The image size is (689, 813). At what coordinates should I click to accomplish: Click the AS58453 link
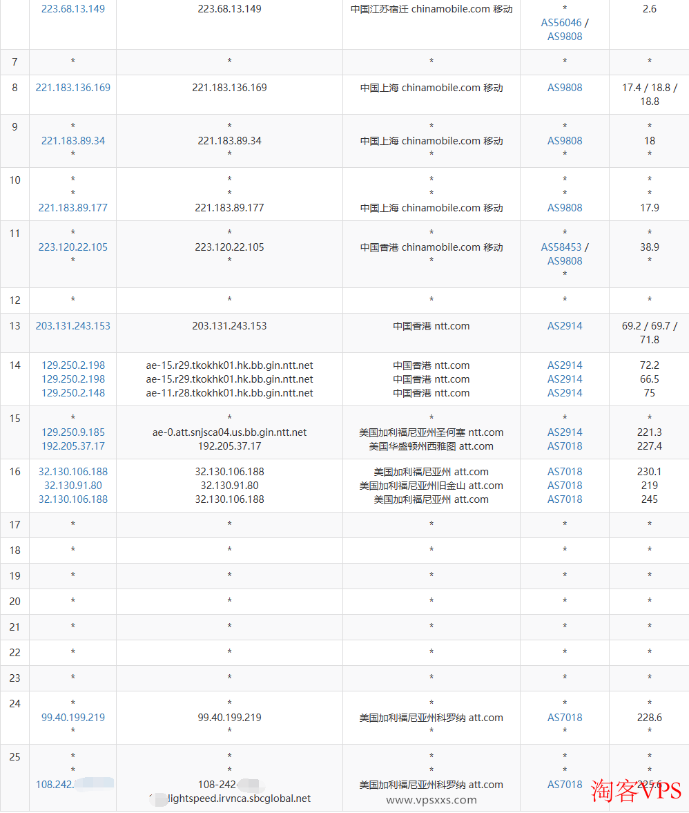coord(561,247)
